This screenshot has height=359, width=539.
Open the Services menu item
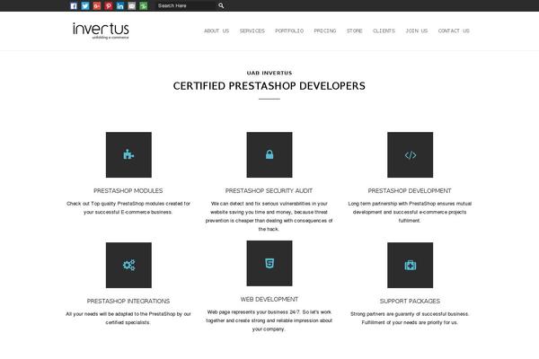pyautogui.click(x=252, y=31)
